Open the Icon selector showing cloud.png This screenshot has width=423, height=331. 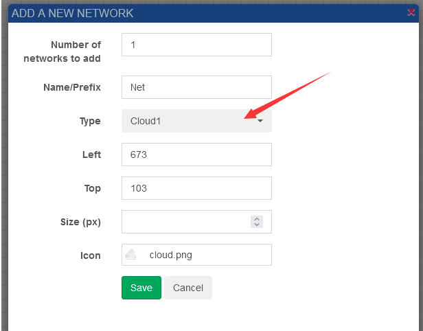[x=196, y=255]
